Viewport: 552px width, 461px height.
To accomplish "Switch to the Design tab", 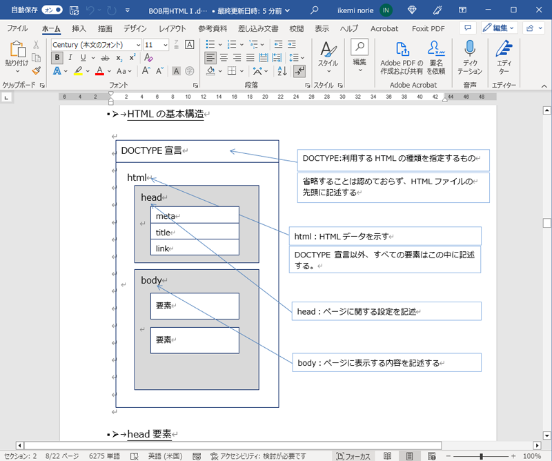I will pos(135,28).
